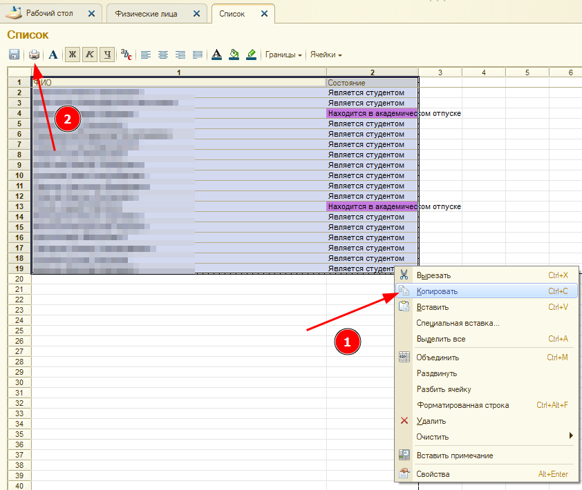Pick the text color tool
The width and height of the screenshot is (582, 490).
[216, 55]
